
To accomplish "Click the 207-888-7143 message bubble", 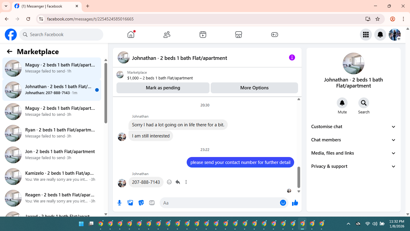I will (x=146, y=182).
